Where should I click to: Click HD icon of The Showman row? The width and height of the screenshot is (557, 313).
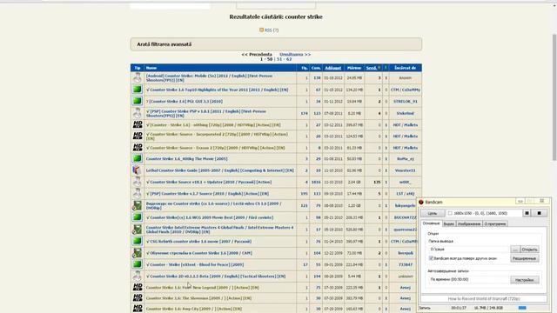(138, 297)
